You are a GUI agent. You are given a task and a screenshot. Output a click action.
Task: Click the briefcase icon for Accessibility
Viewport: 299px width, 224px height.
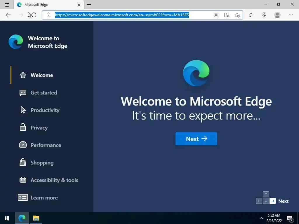click(x=23, y=180)
